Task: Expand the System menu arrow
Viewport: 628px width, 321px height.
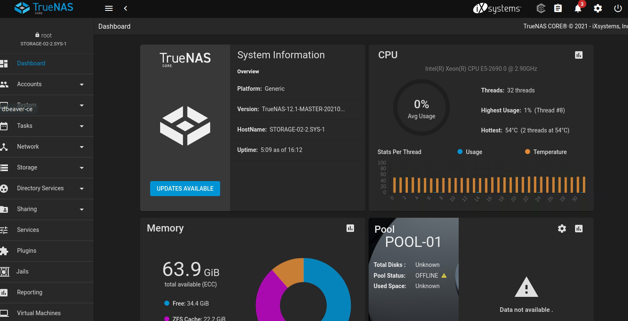Action: click(x=82, y=105)
